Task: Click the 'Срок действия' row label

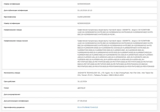Action: click(10, 81)
